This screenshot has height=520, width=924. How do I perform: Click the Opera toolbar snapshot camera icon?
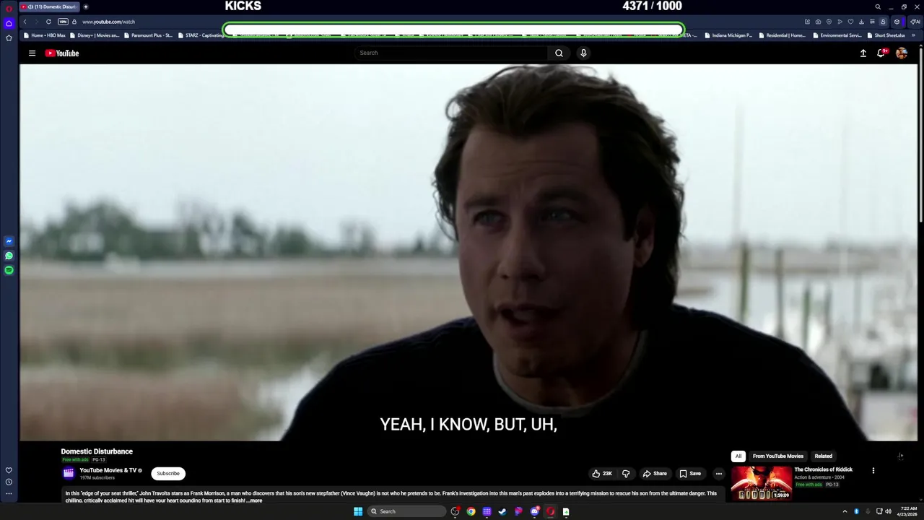tap(818, 22)
